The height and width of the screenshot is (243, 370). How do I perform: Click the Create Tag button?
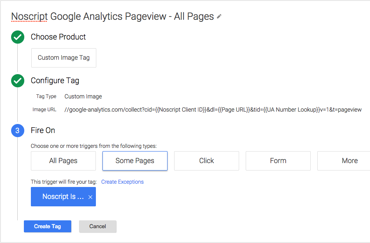pos(47,226)
